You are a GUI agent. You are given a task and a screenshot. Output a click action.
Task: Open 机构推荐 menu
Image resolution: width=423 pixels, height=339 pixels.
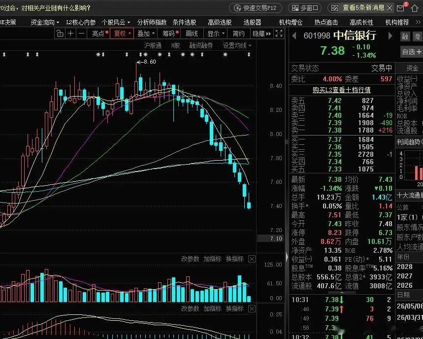point(397,22)
